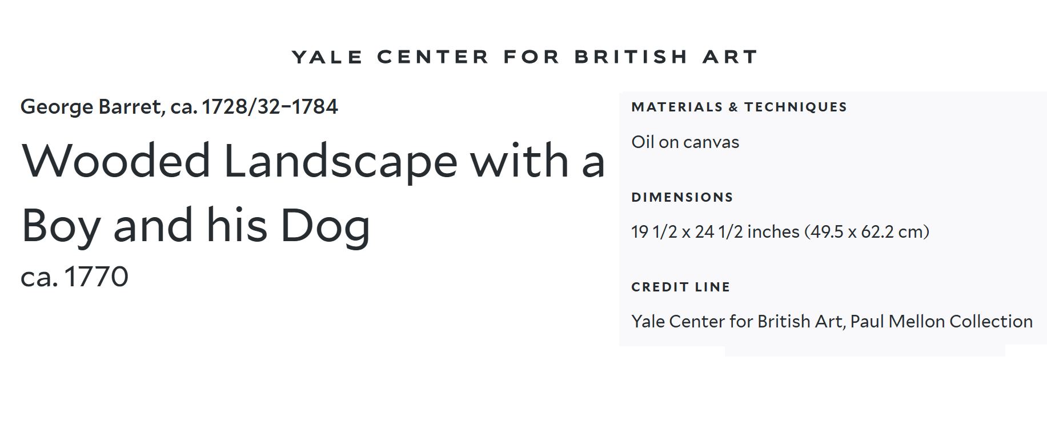Click the 19 1/2 x 24 1/2 inches measurement
The width and height of the screenshot is (1047, 424).
[x=715, y=232]
